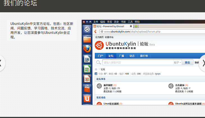Click the forum screenshot slide image
The height and width of the screenshot is (118, 205).
tap(143, 62)
